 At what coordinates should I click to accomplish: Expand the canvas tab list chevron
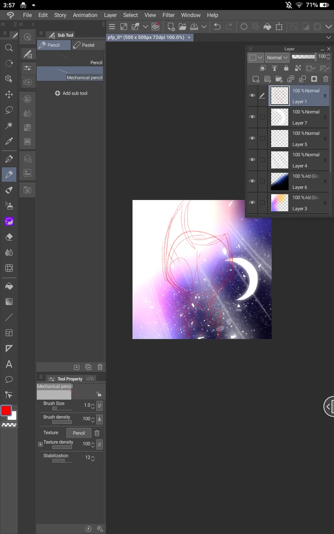click(x=328, y=38)
